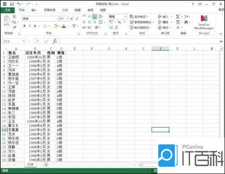This screenshot has width=225, height=174.
Task: Click the 格式 format cells button
Action: (x=165, y=28)
